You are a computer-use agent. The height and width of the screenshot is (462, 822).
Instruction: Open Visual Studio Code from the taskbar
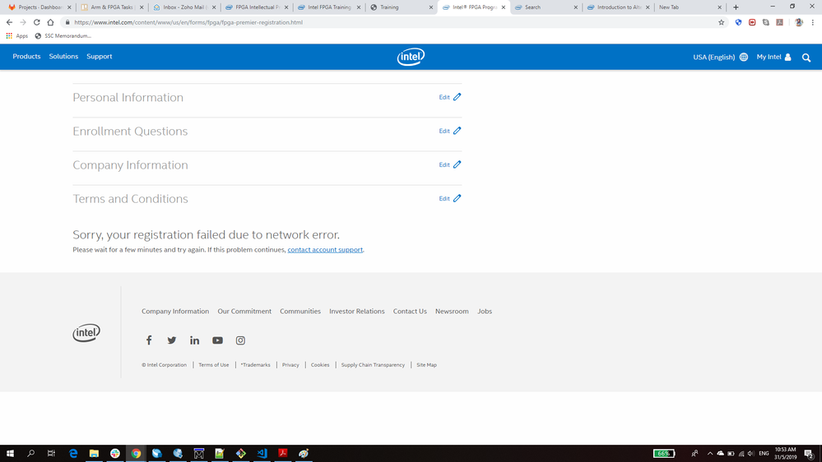click(x=262, y=454)
